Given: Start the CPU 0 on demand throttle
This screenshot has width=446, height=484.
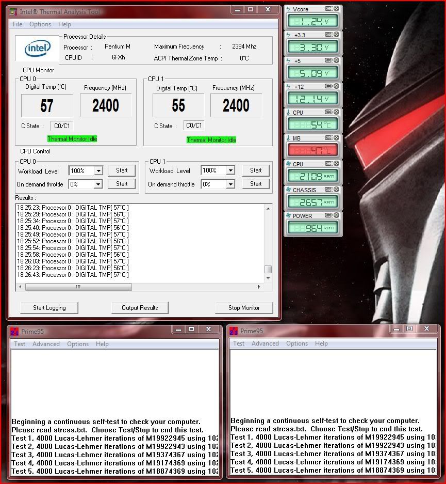Looking at the screenshot, I should coord(122,184).
